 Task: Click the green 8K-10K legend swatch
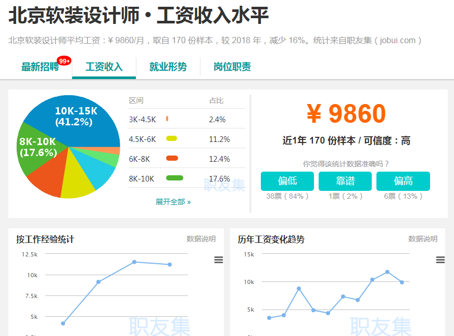click(x=174, y=178)
